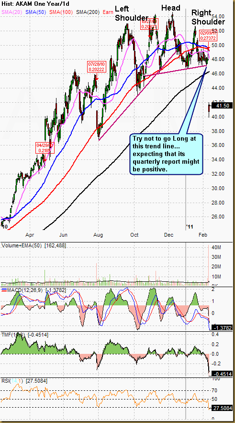235x423 pixels.
Task: Click the -0.4514 TMF value tag
Action: [x=222, y=374]
